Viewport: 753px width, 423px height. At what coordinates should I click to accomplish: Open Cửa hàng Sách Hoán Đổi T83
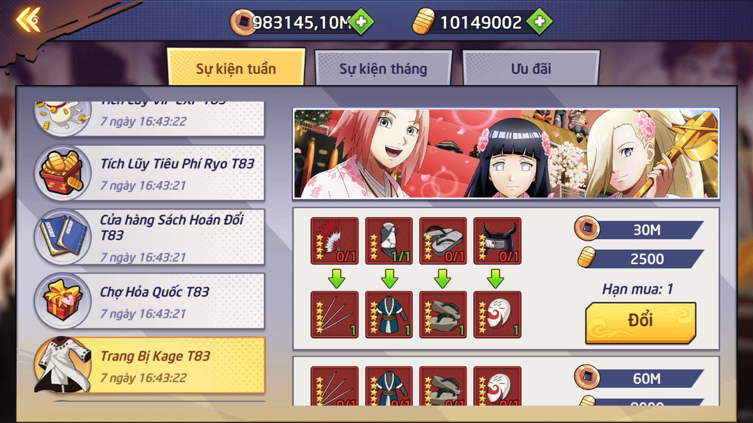point(150,237)
